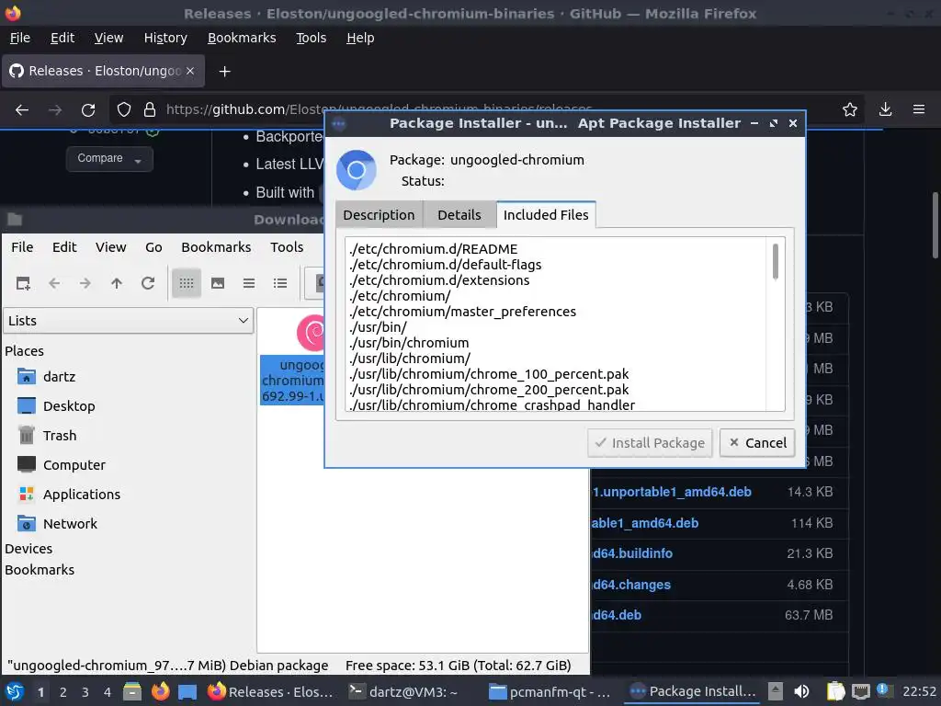The width and height of the screenshot is (941, 706).
Task: Go back in the pcmanfm-qt file manager
Action: (x=54, y=283)
